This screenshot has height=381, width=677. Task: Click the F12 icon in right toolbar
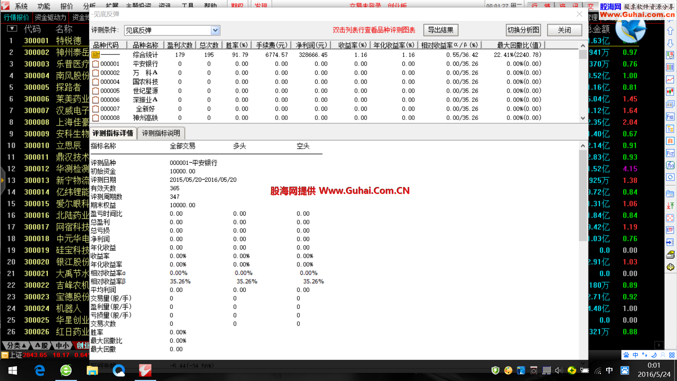(670, 153)
